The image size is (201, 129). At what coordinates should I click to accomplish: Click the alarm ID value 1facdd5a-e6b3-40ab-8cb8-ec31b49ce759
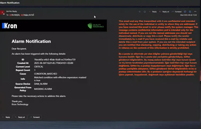coord(55,60)
